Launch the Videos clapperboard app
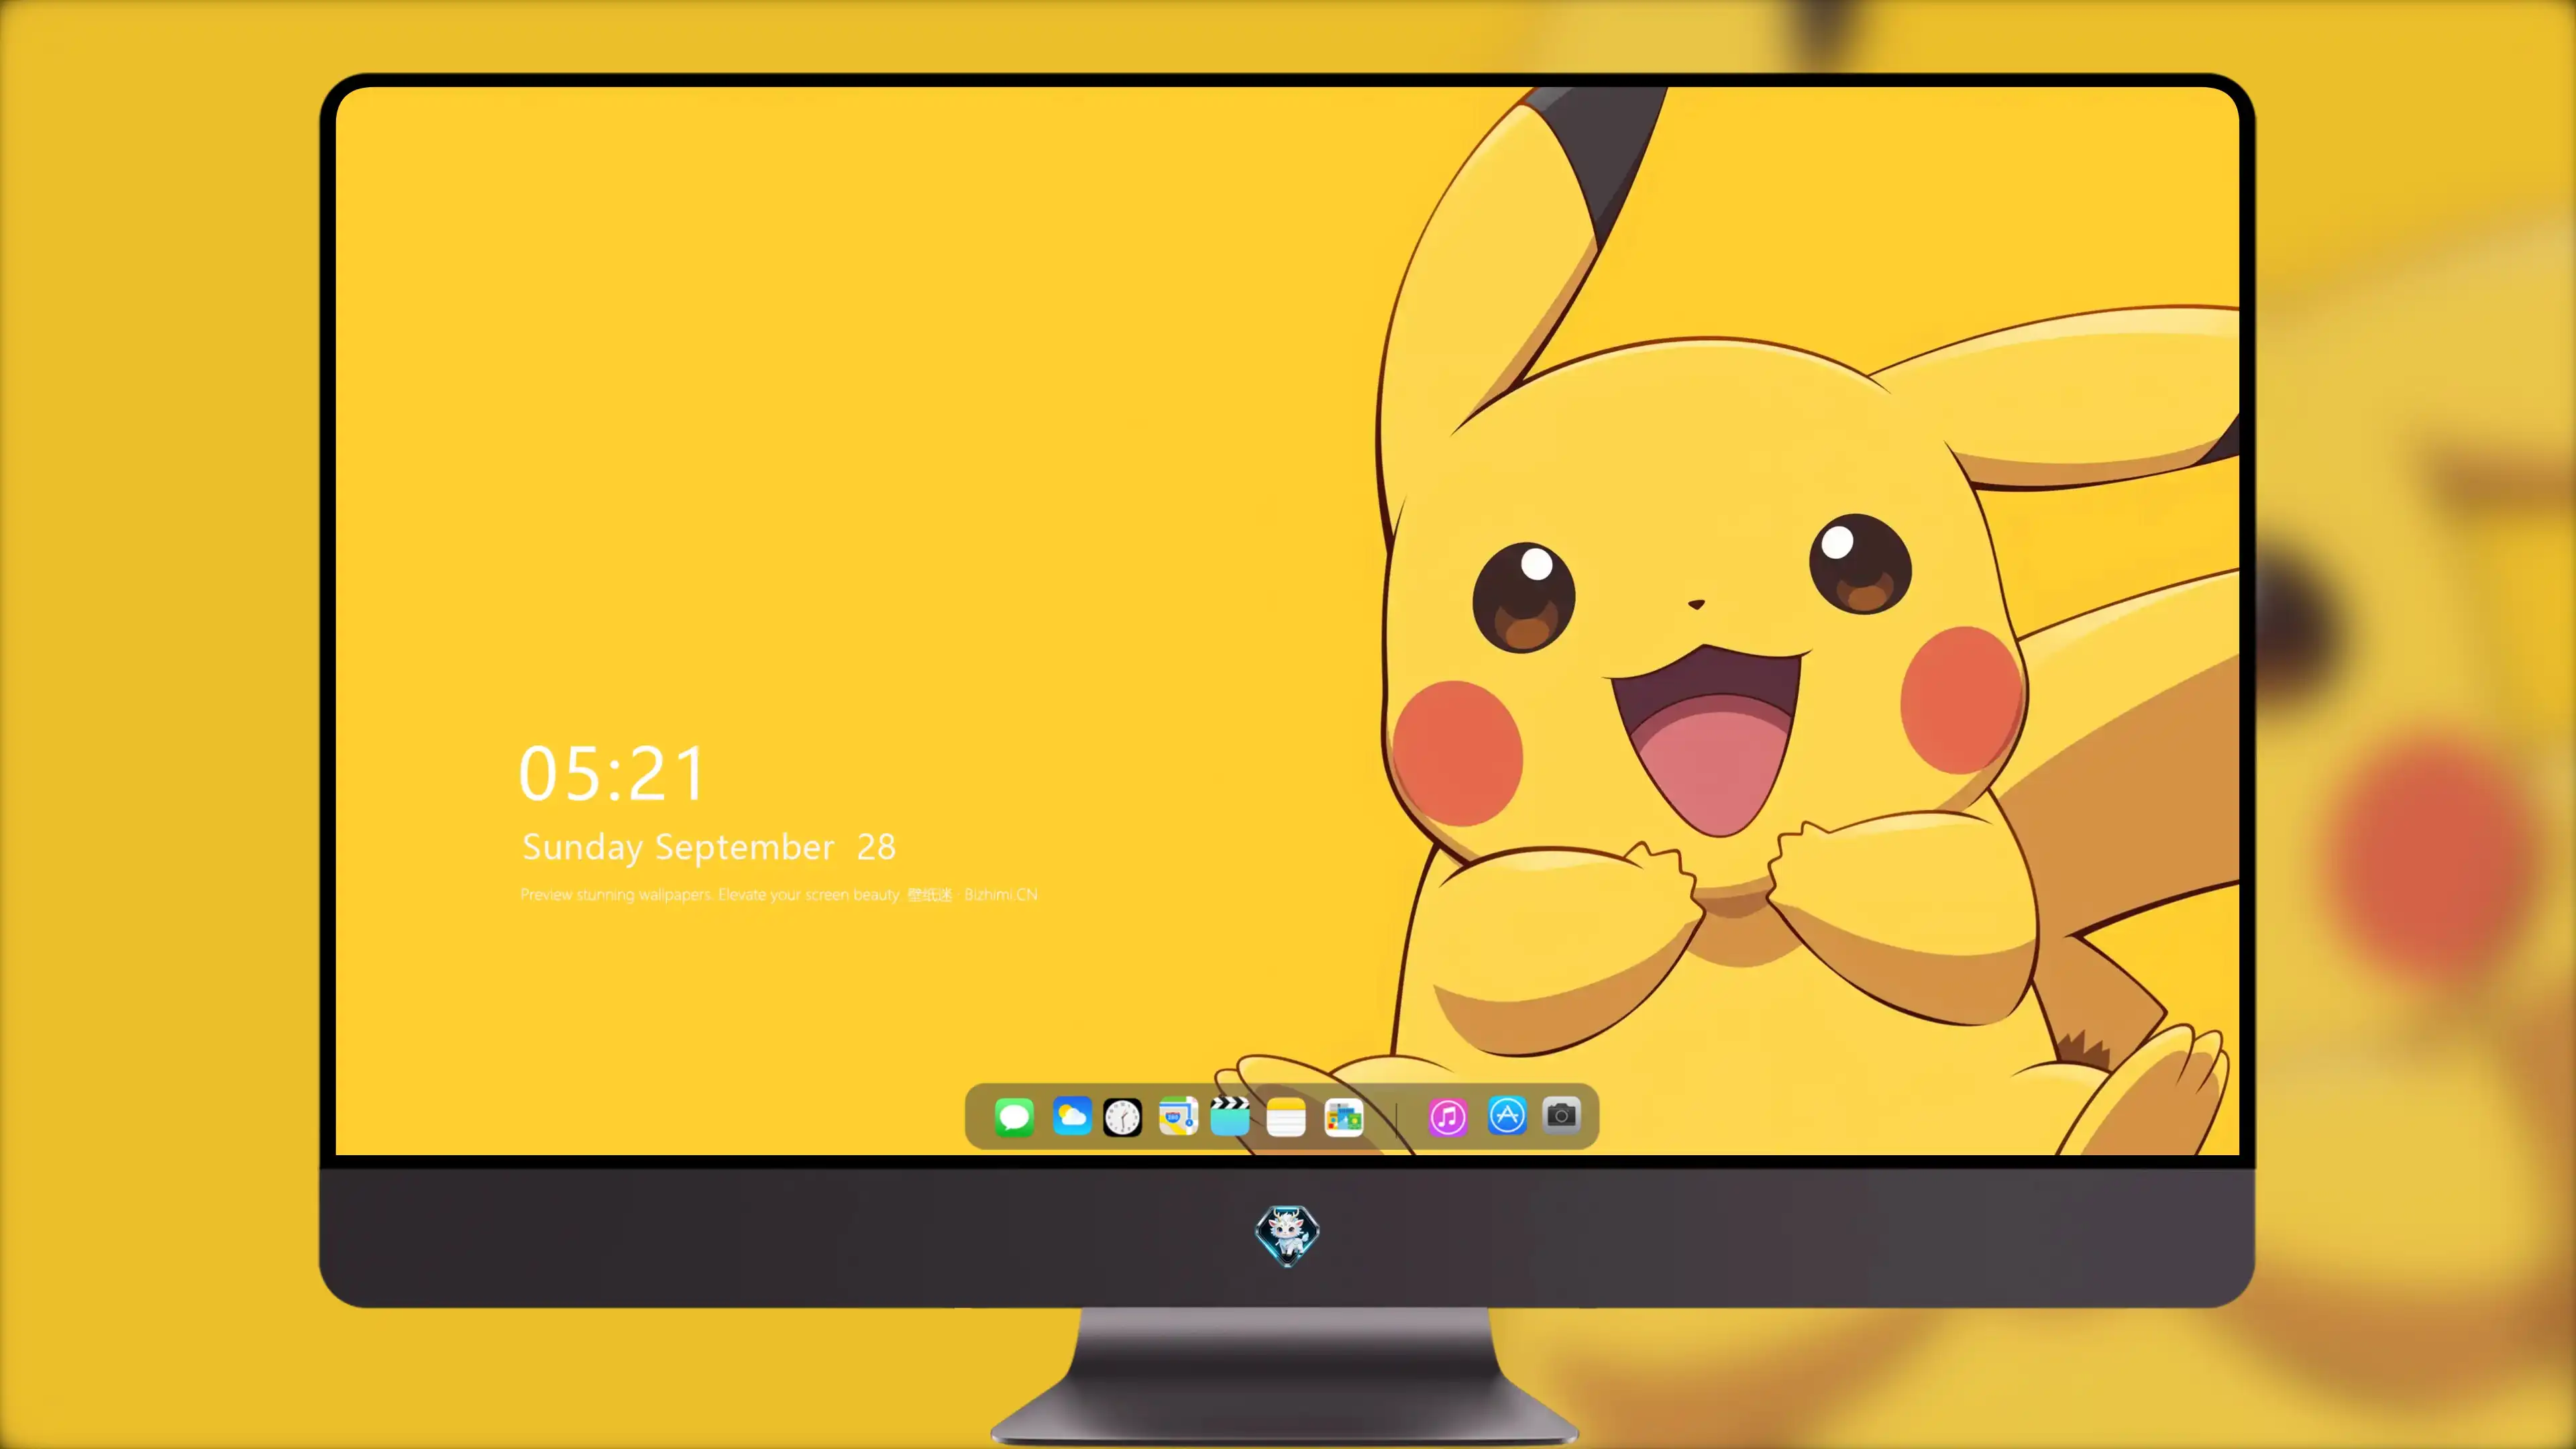 click(x=1230, y=1116)
